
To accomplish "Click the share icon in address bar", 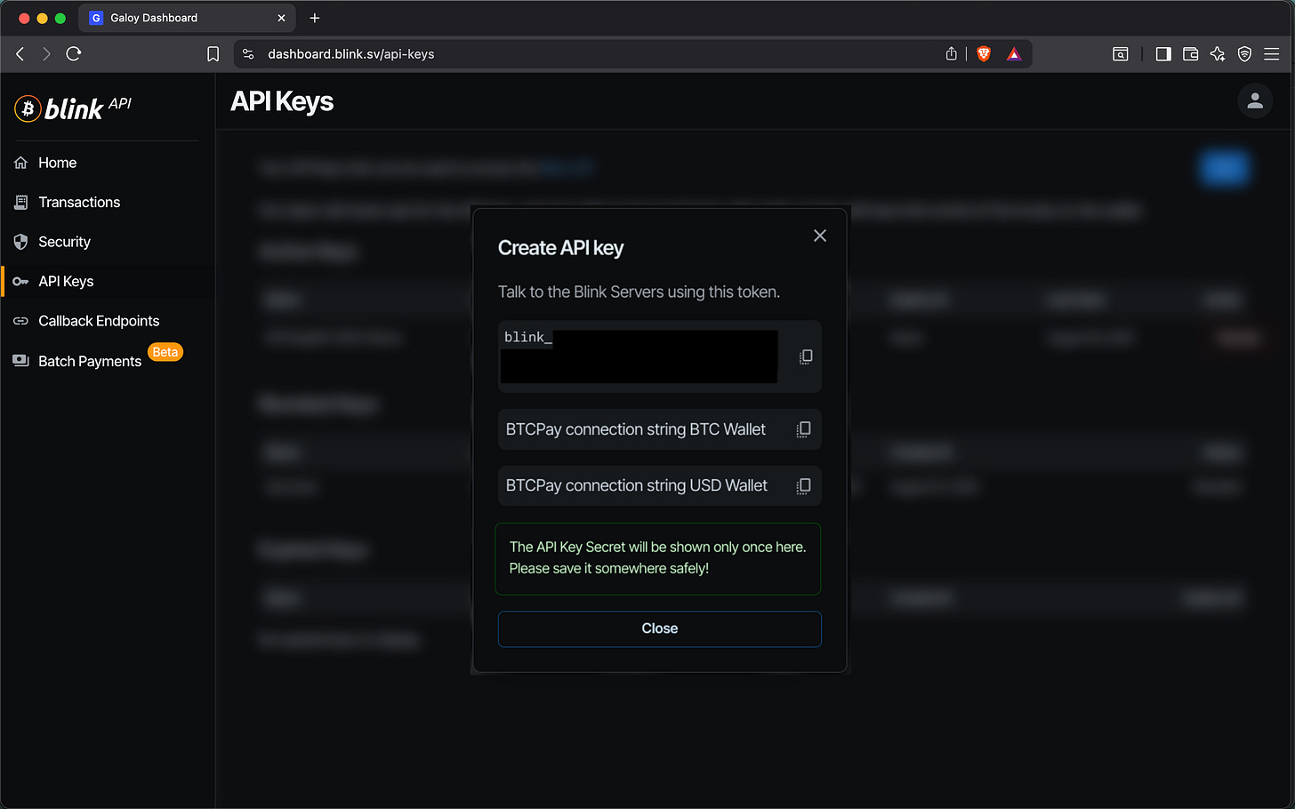I will [951, 54].
